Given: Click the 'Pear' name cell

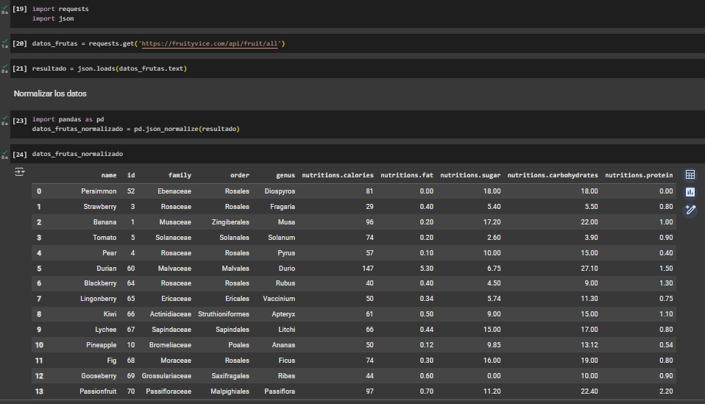Looking at the screenshot, I should click(109, 253).
